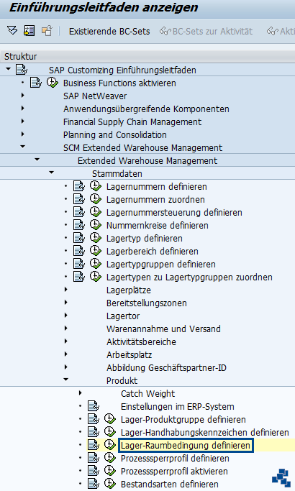This screenshot has width=295, height=491.
Task: Open documentation icon for Einstellungen im ERP-System
Action: click(x=94, y=406)
